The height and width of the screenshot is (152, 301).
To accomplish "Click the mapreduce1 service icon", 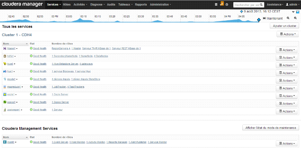I will 5,87.
